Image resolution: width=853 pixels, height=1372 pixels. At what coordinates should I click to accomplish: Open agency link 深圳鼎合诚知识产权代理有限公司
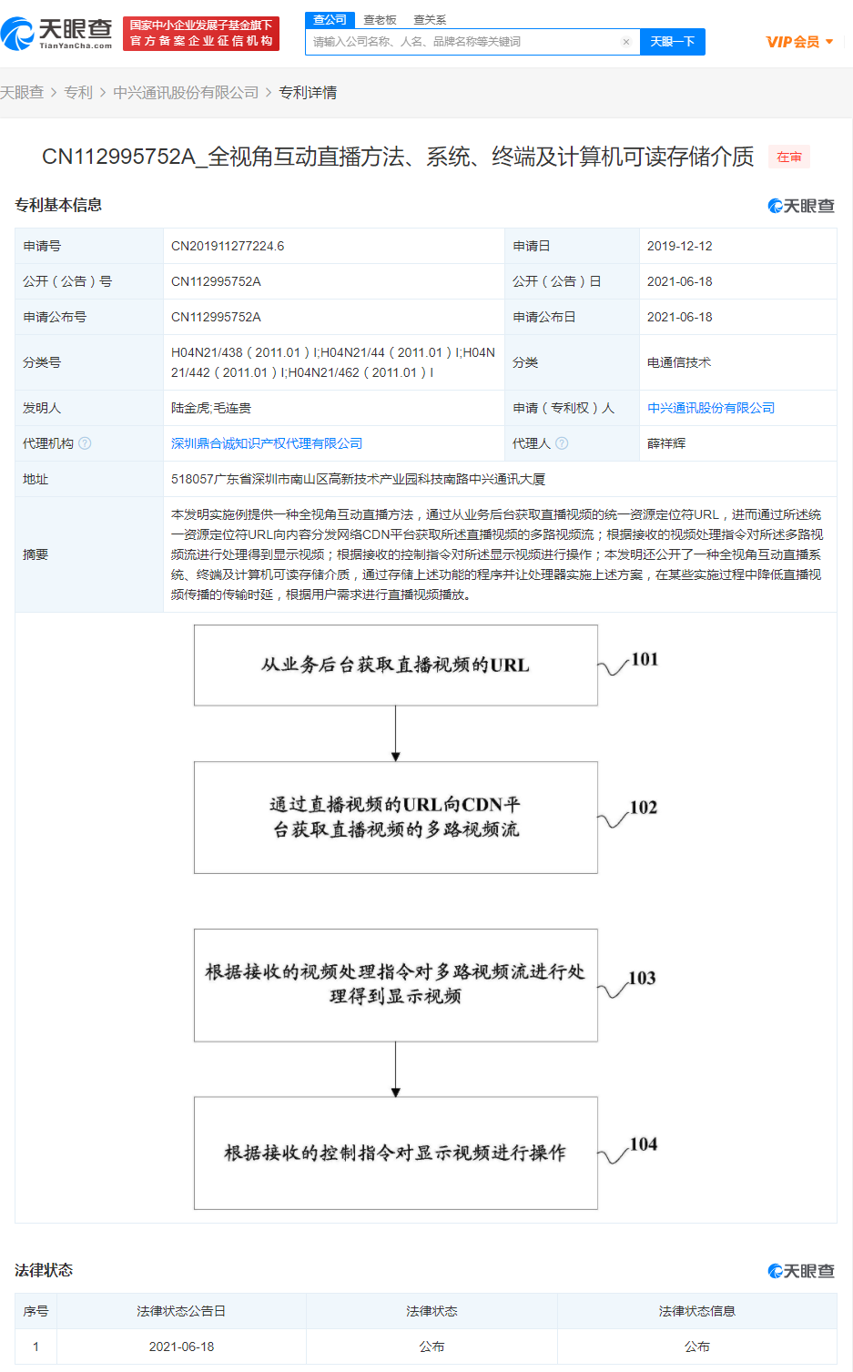[267, 443]
